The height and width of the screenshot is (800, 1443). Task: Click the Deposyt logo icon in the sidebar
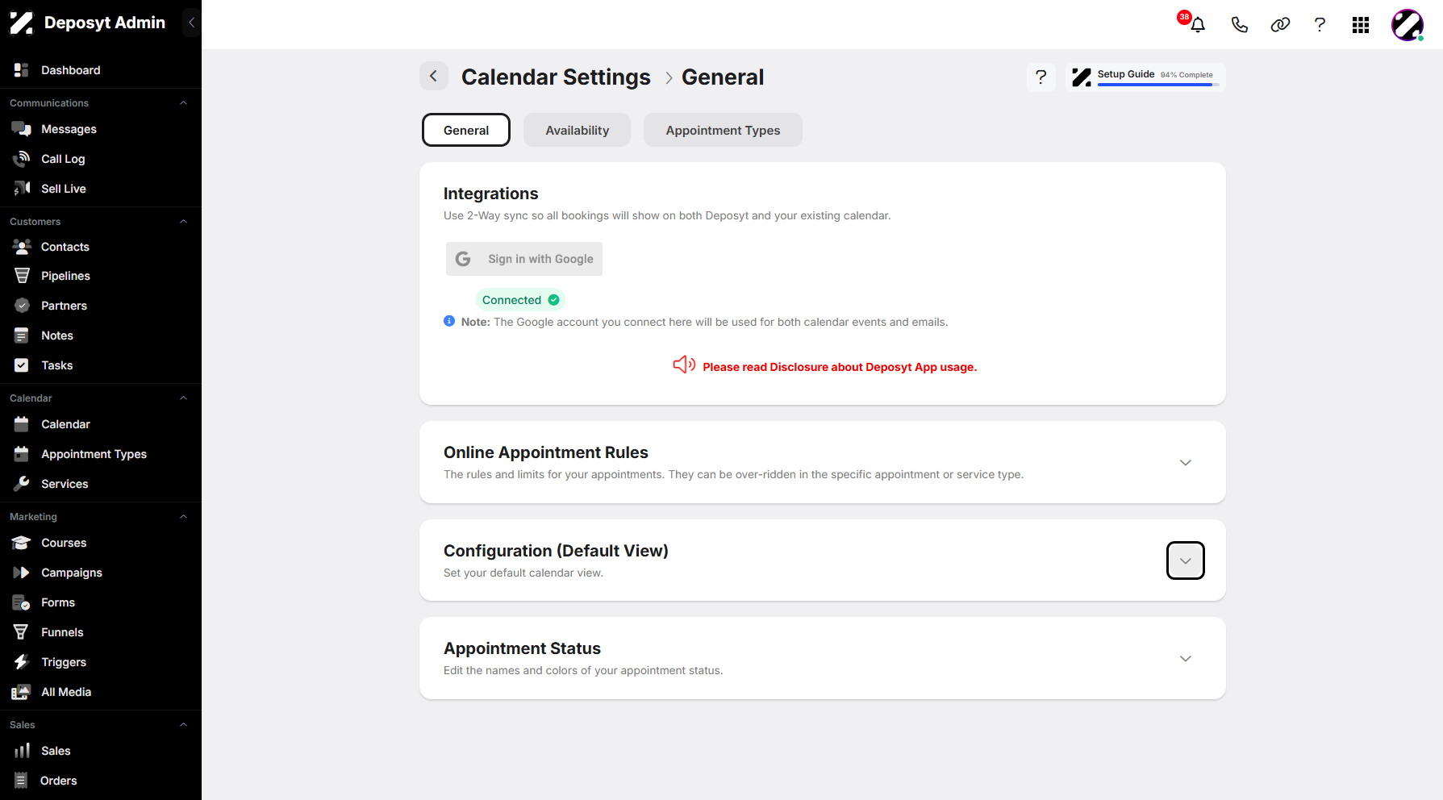pyautogui.click(x=22, y=23)
